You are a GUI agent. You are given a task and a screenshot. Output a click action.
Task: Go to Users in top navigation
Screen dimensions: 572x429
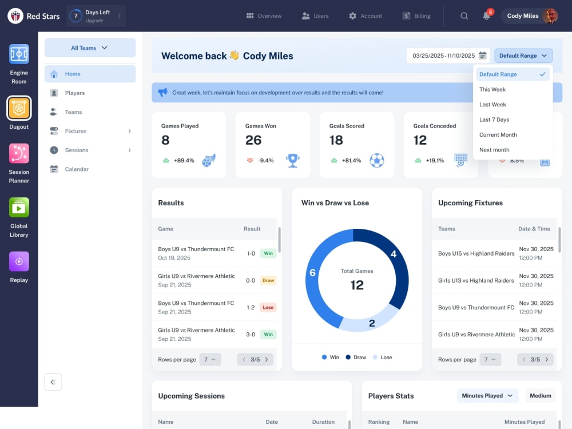point(315,15)
